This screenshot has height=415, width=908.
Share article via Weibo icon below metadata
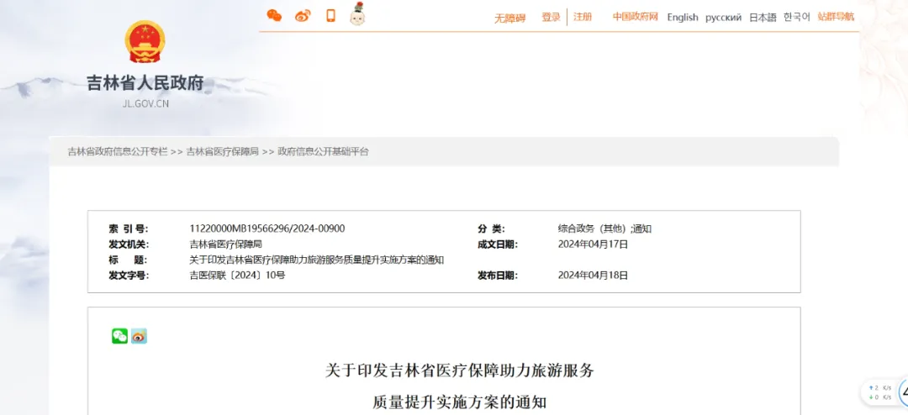click(x=139, y=336)
